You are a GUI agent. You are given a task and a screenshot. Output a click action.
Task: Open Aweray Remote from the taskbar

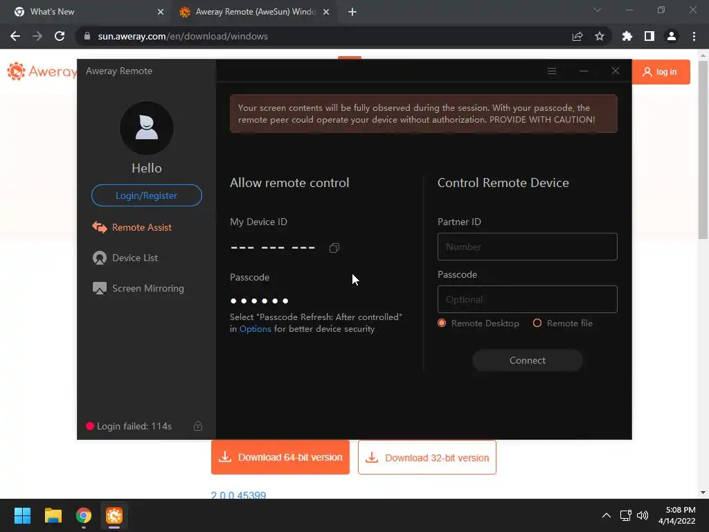click(114, 515)
